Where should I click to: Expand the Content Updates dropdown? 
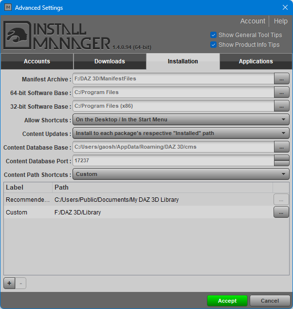180,133
